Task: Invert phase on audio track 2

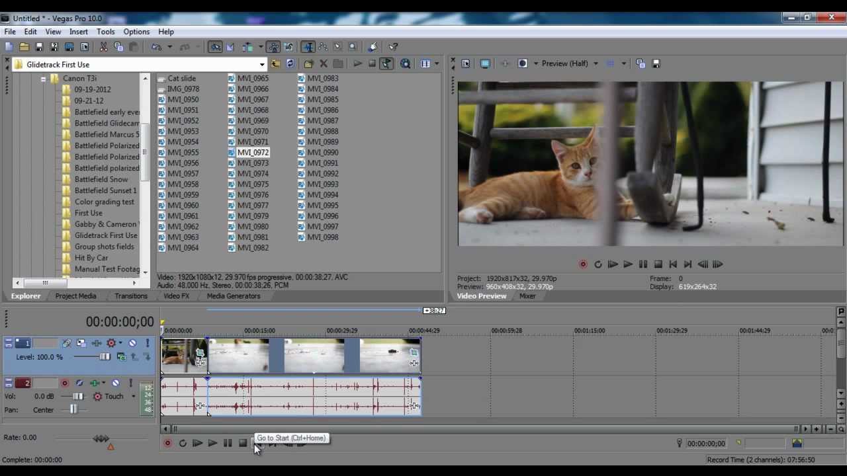Action: tap(79, 383)
